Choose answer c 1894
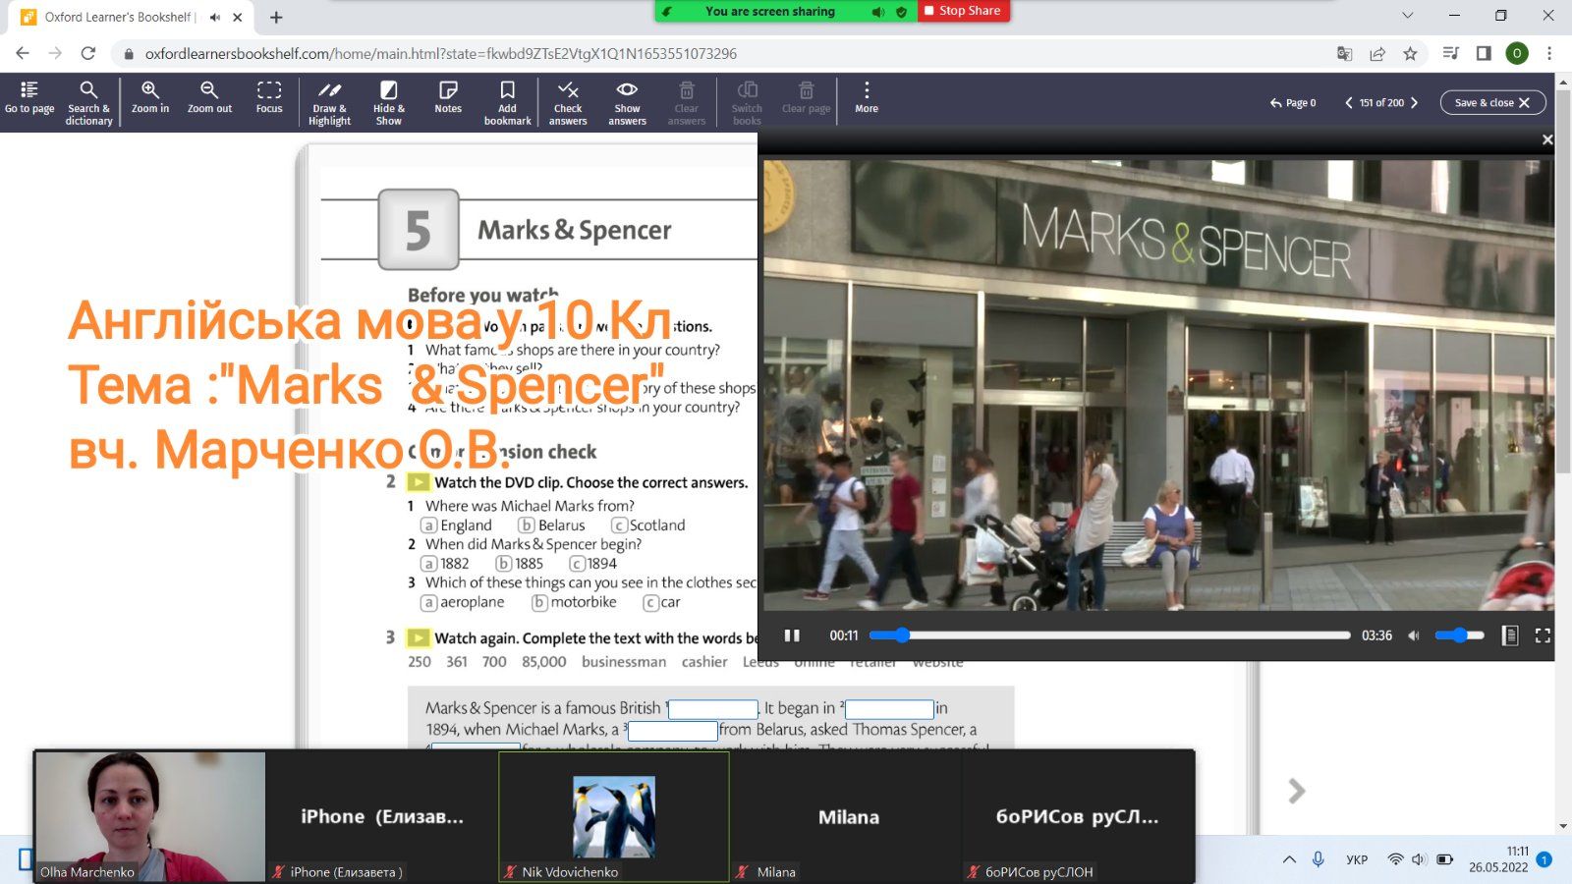 pyautogui.click(x=577, y=564)
